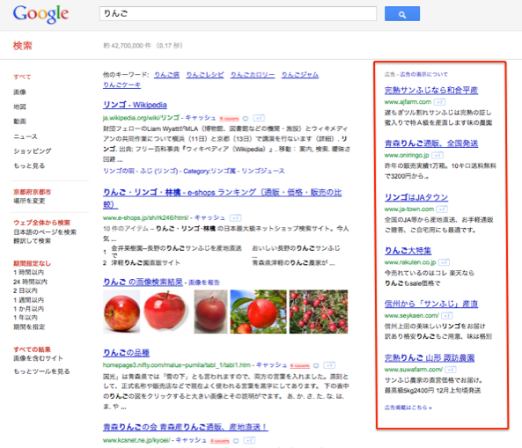
Task: Click +1 button next to www.e-shops.jp URL
Action: pos(236,218)
